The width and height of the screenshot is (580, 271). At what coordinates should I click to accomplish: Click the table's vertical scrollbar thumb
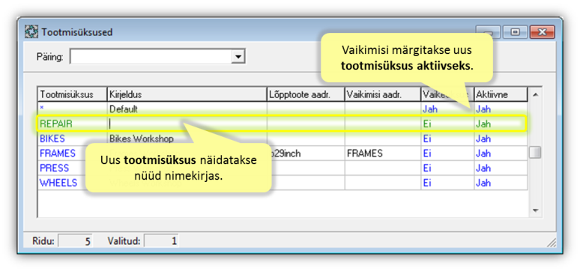coord(535,152)
